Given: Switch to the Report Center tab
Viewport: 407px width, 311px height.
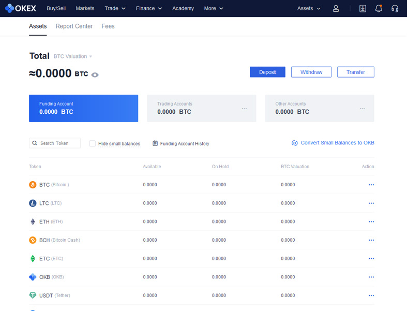Looking at the screenshot, I should [x=74, y=26].
